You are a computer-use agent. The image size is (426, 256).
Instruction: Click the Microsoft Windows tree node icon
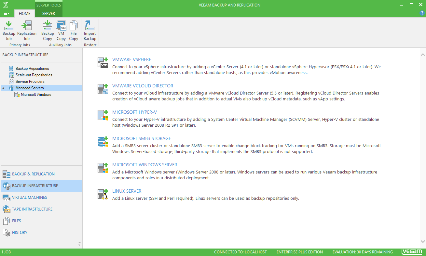point(17,95)
